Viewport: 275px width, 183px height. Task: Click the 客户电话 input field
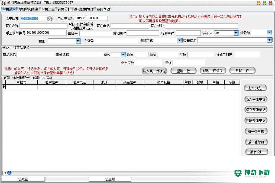click(x=130, y=26)
